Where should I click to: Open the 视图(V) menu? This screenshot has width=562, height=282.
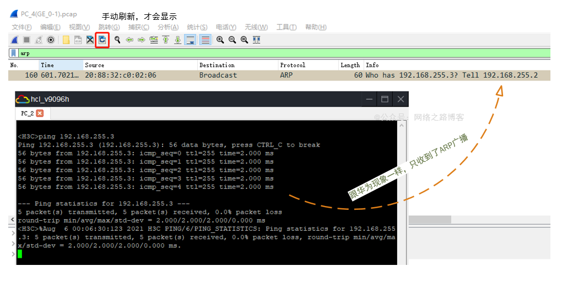click(x=79, y=27)
